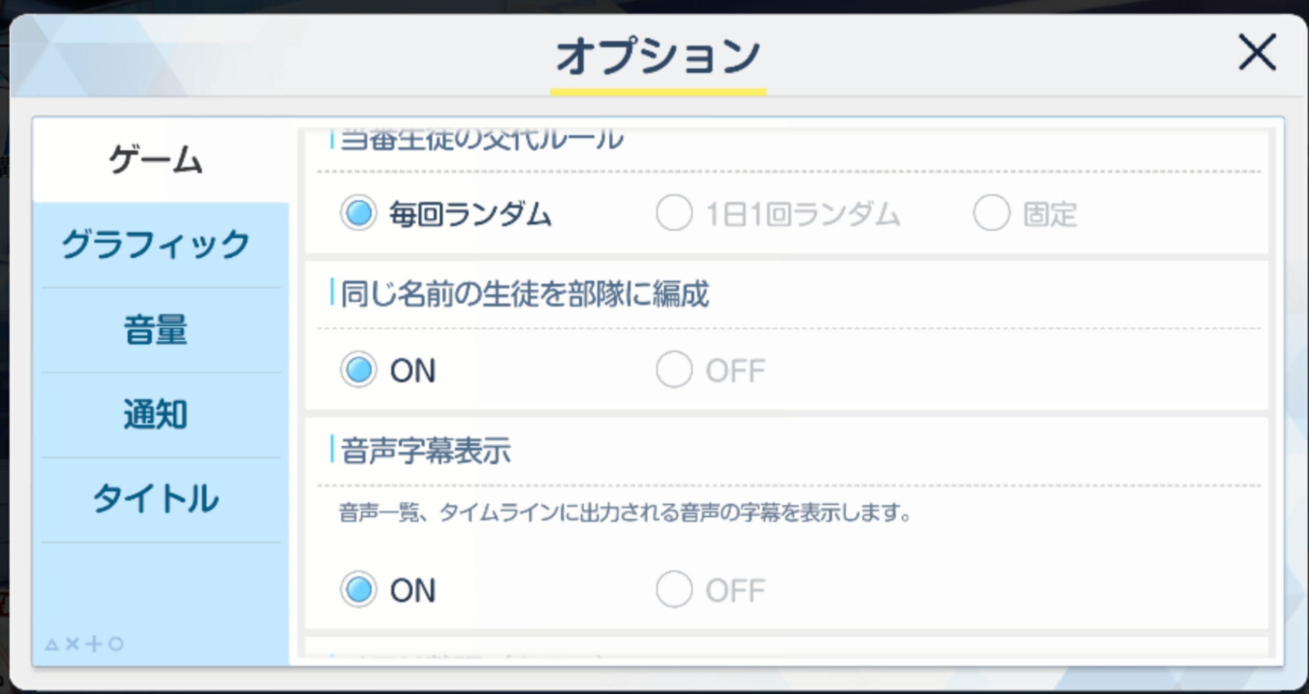1309x694 pixels.
Task: Click the triangle symbol in the sidebar corner
Action: point(52,644)
